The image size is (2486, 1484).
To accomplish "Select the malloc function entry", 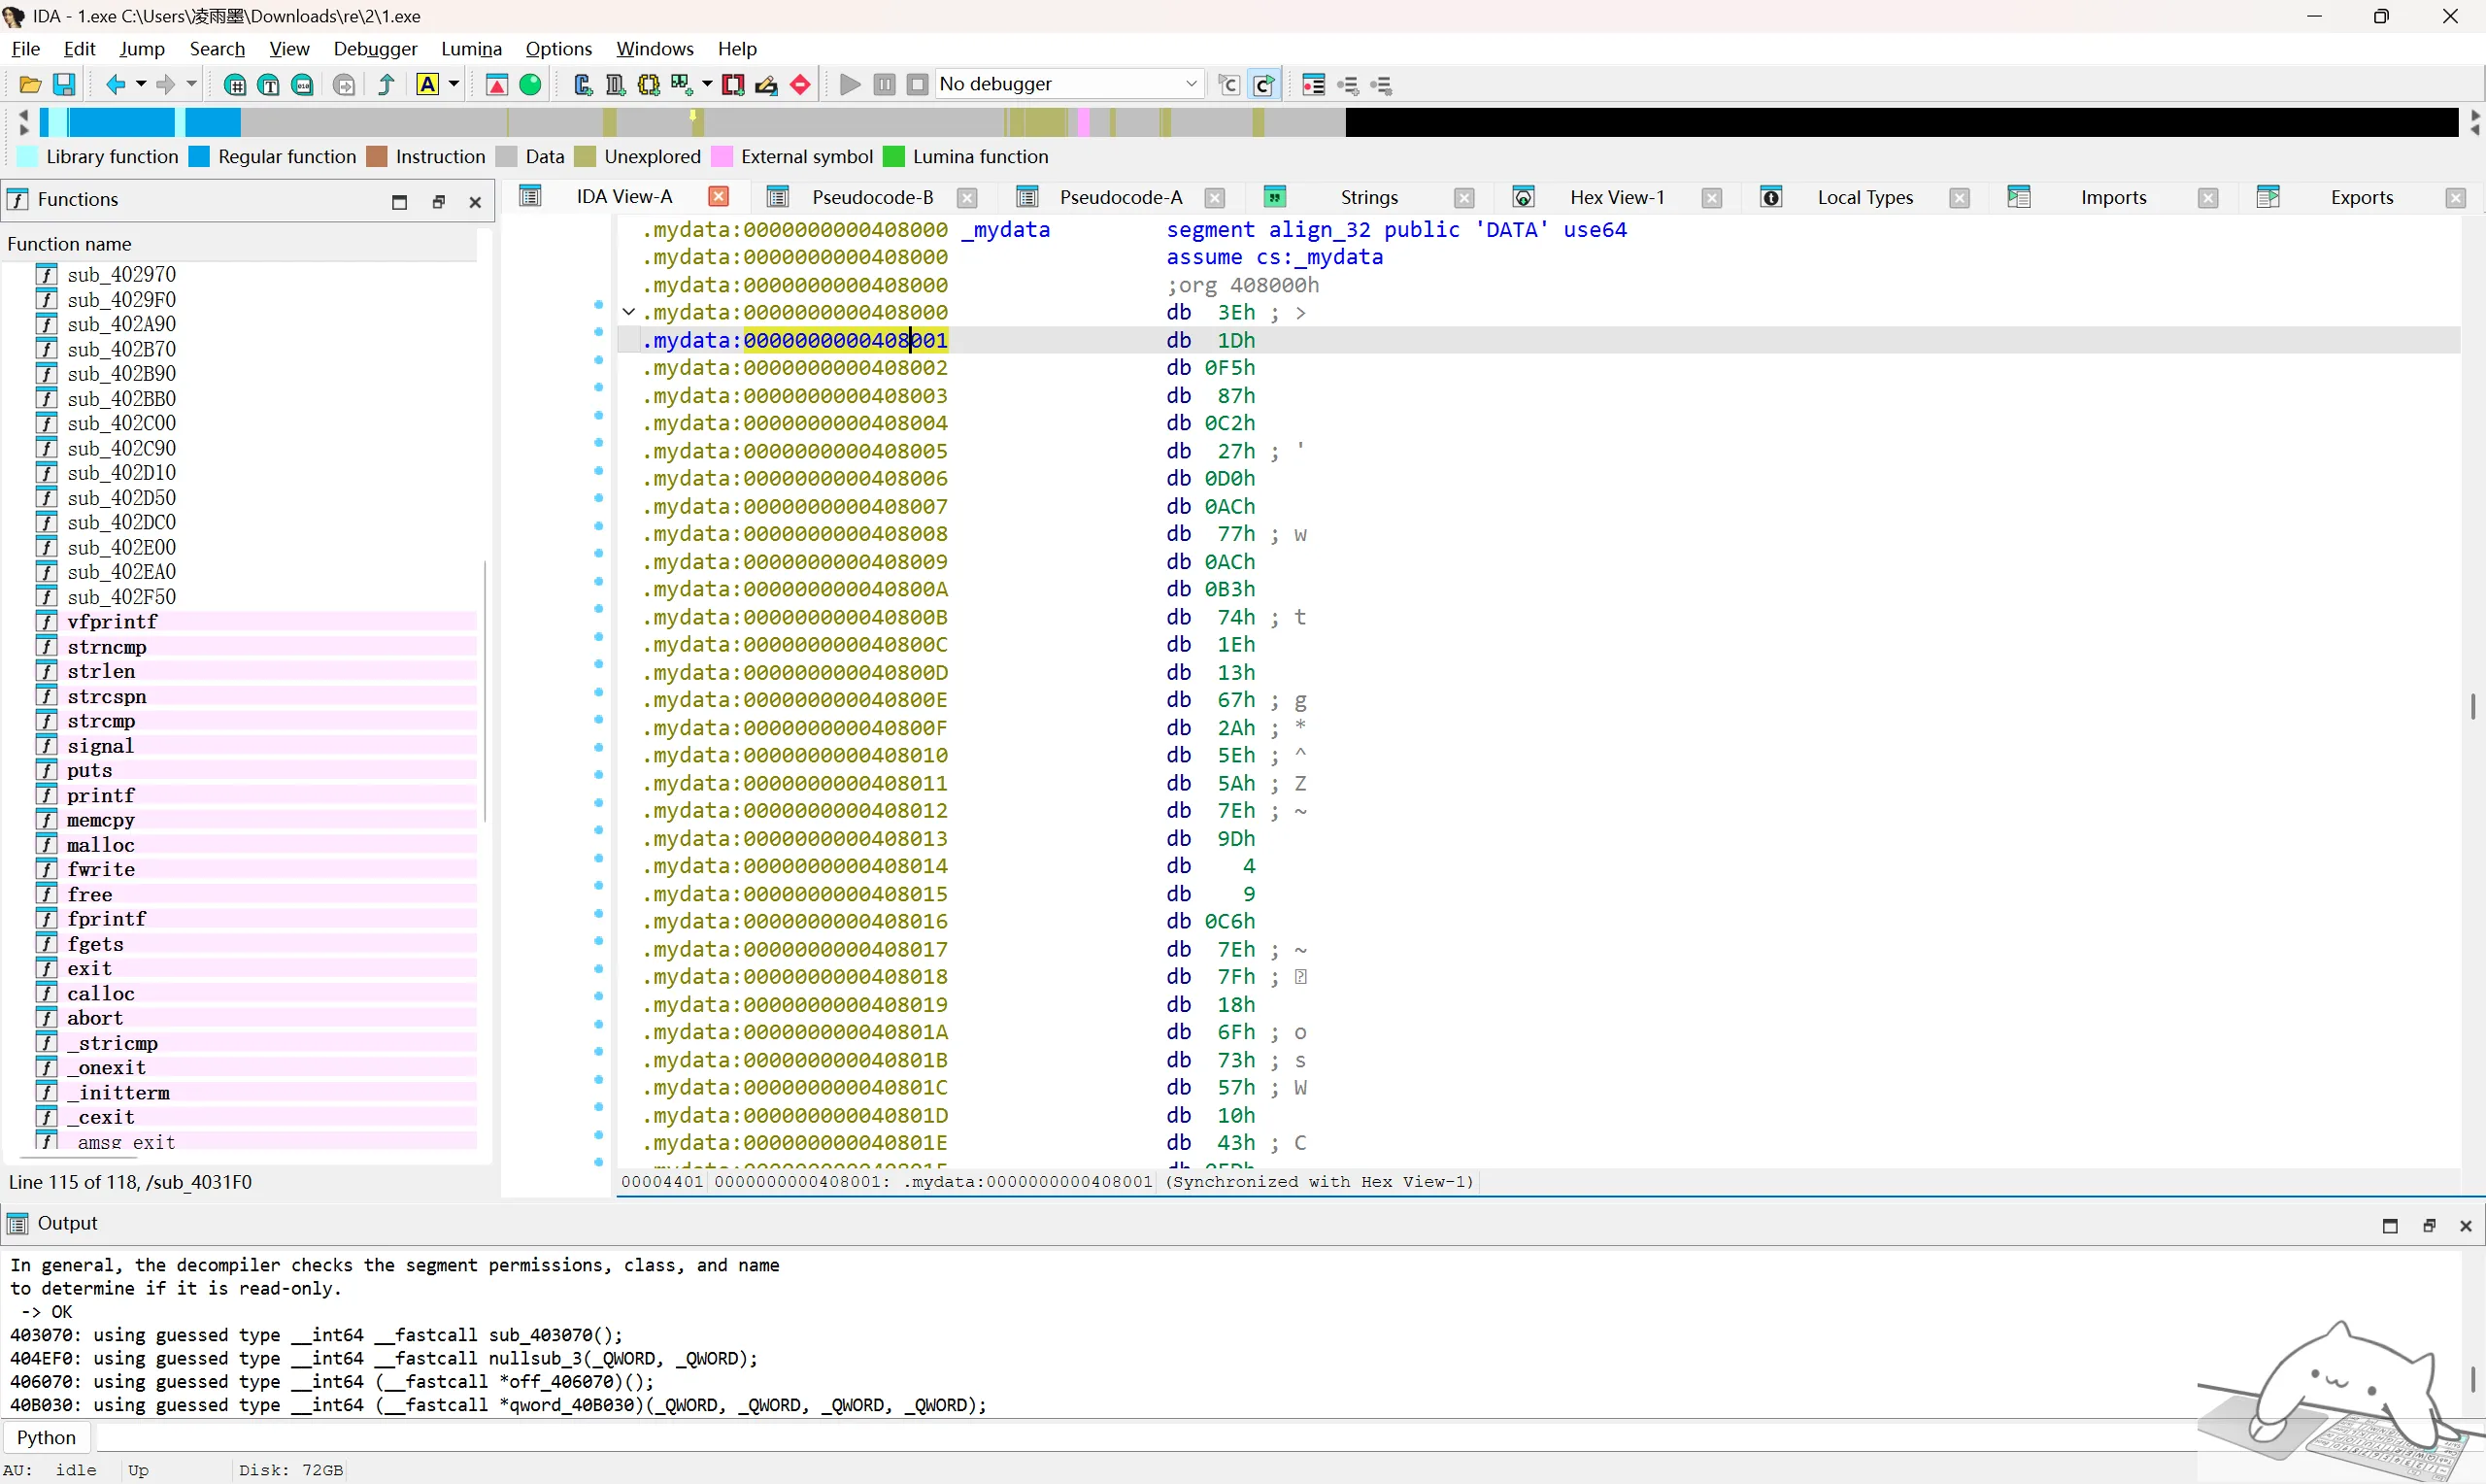I will (100, 845).
